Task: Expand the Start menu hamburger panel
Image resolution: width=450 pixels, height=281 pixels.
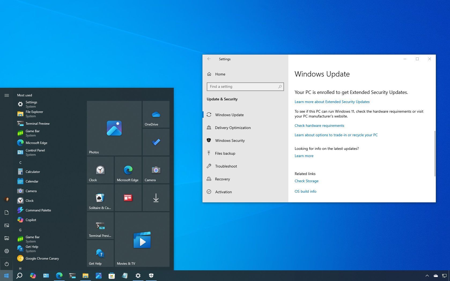Action: click(7, 95)
